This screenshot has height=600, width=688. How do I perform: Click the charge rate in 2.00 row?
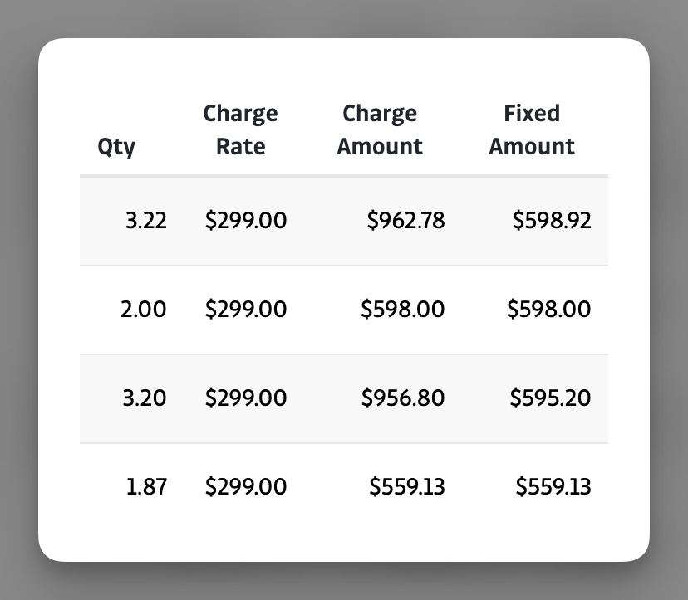246,310
